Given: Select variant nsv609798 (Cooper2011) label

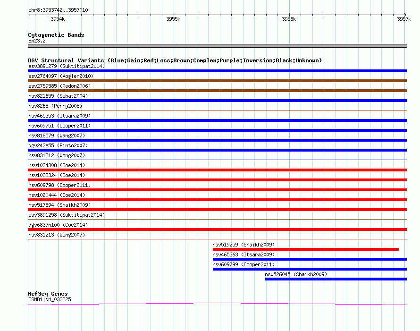Looking at the screenshot, I should coord(59,185).
